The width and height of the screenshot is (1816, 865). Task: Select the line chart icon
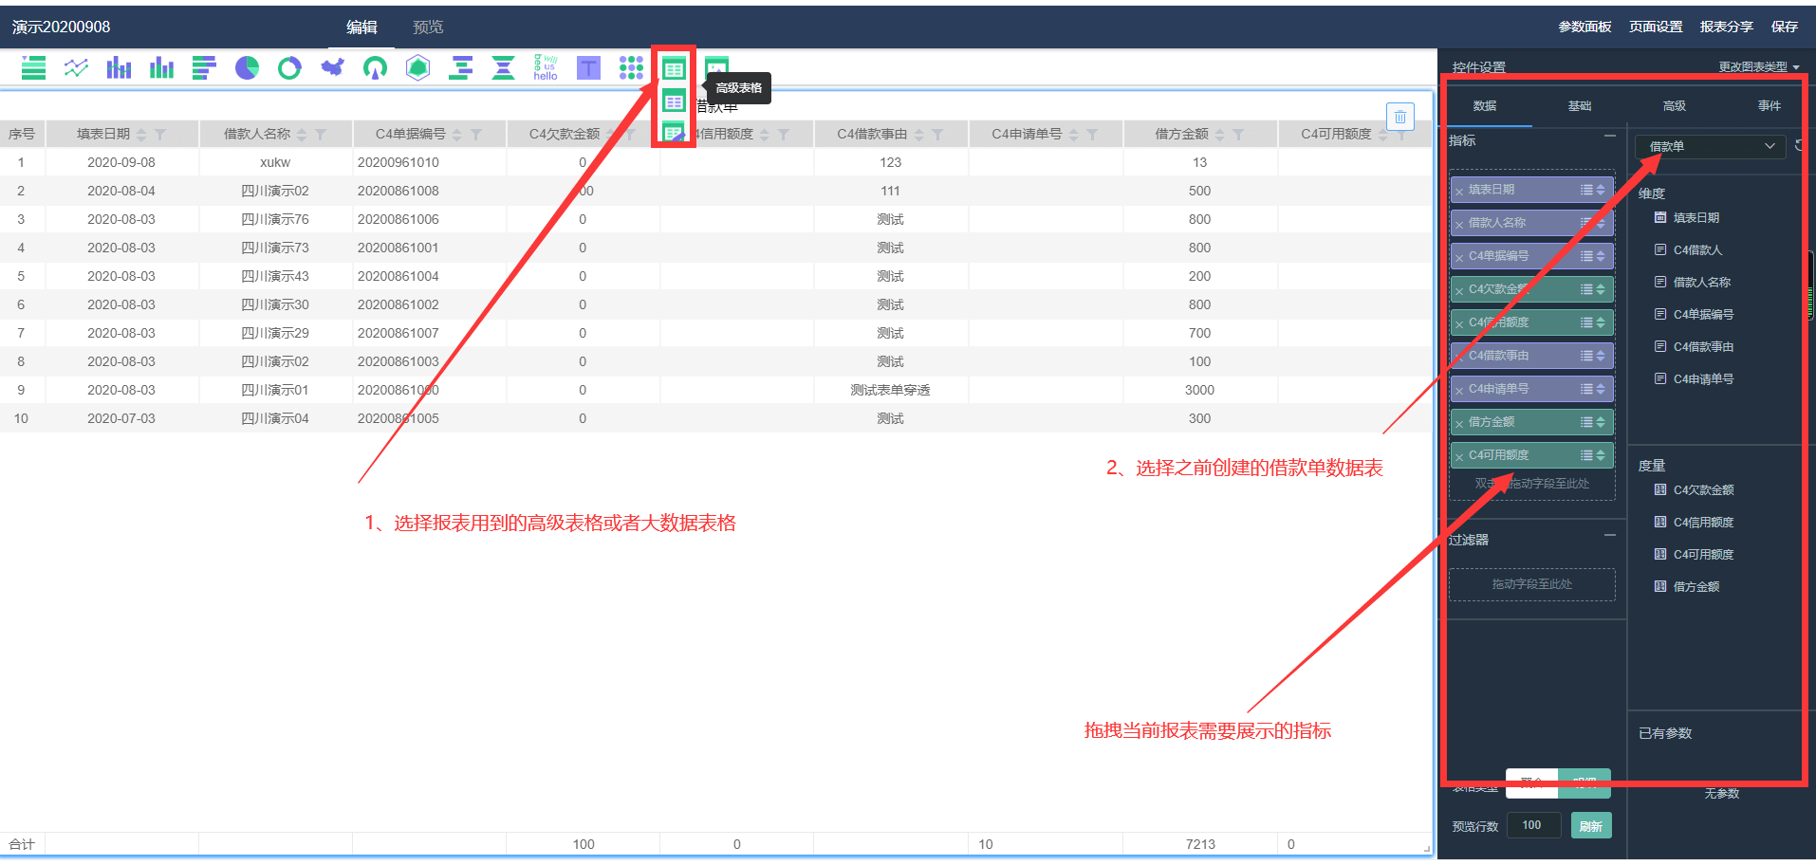click(76, 67)
